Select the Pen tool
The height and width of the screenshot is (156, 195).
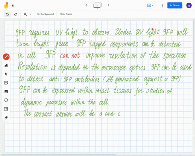[x=6, y=56]
